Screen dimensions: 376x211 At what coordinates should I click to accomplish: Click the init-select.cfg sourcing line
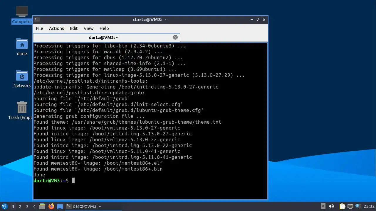pos(108,104)
